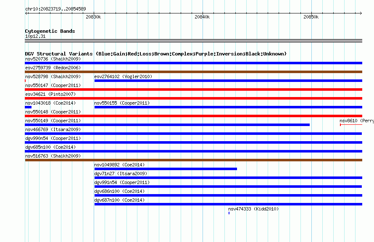The height and width of the screenshot is (242, 374).
Task: Click the brown bar of esv2759739
Action: 193,72
